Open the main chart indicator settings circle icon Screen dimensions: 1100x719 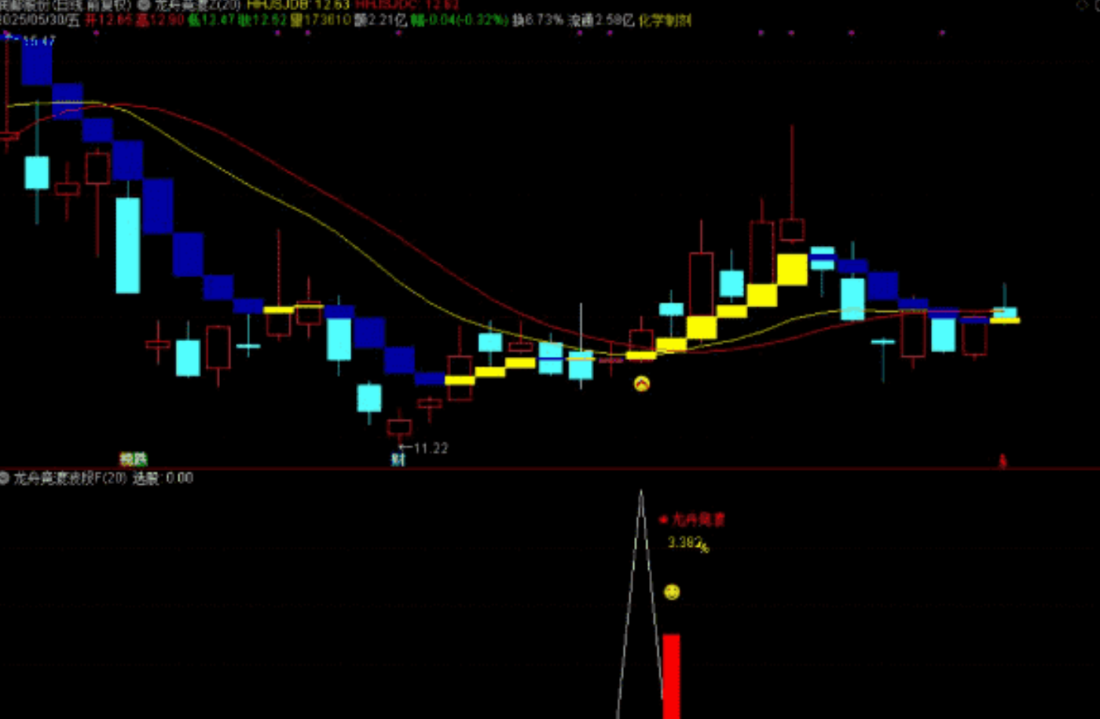point(145,5)
